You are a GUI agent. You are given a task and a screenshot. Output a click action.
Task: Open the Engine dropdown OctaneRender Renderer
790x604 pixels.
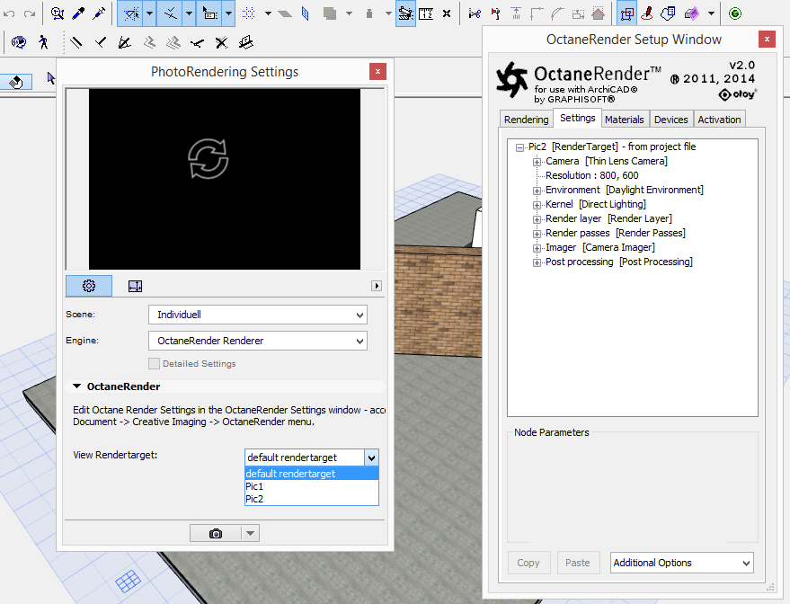tap(257, 341)
